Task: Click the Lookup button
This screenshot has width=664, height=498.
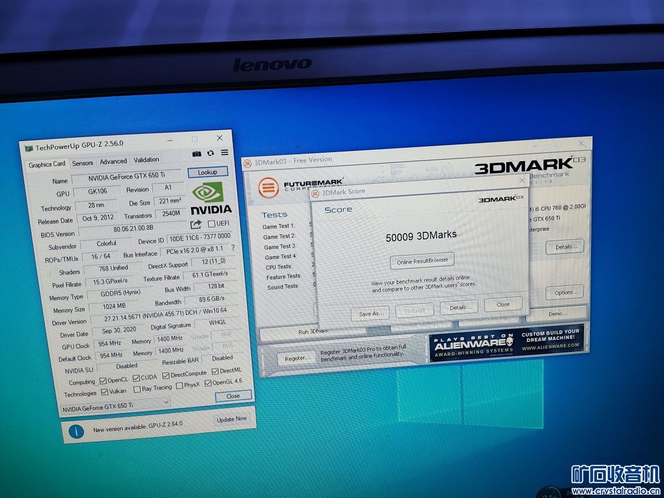Action: (207, 172)
